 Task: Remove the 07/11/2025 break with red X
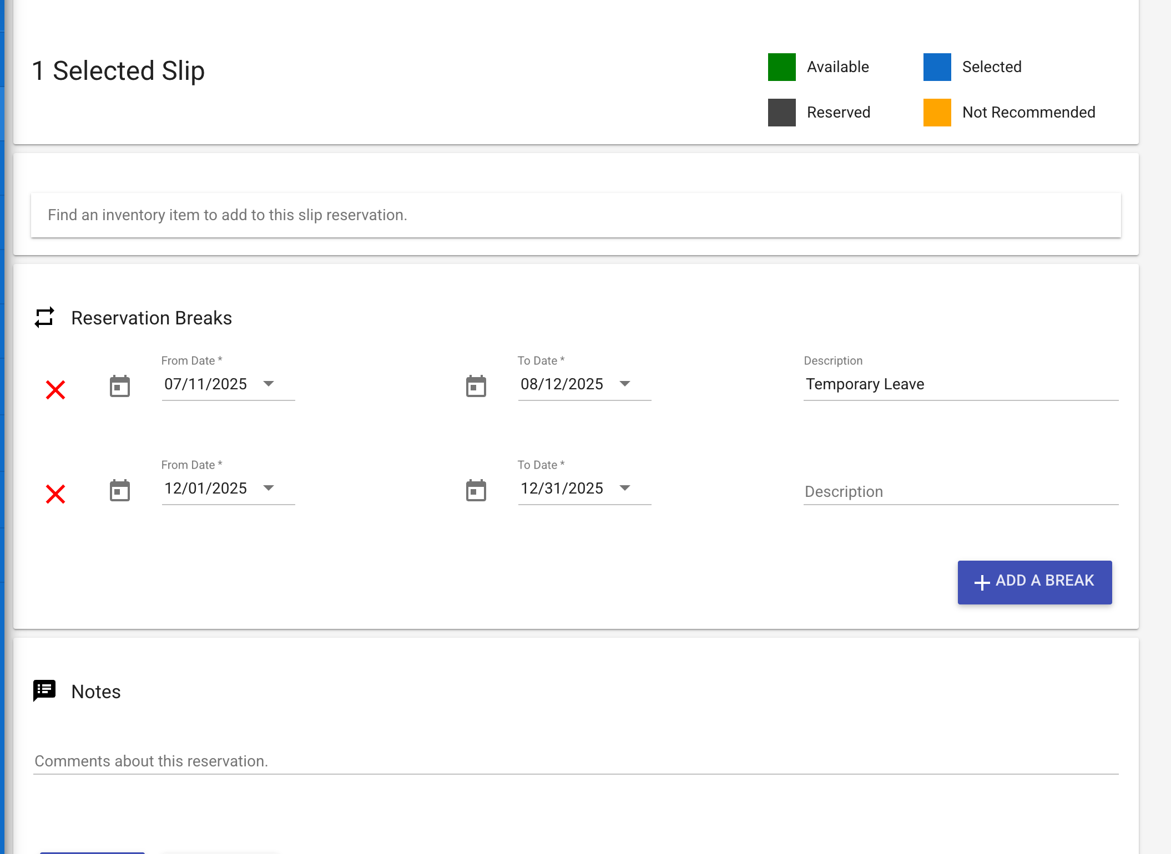(x=55, y=389)
